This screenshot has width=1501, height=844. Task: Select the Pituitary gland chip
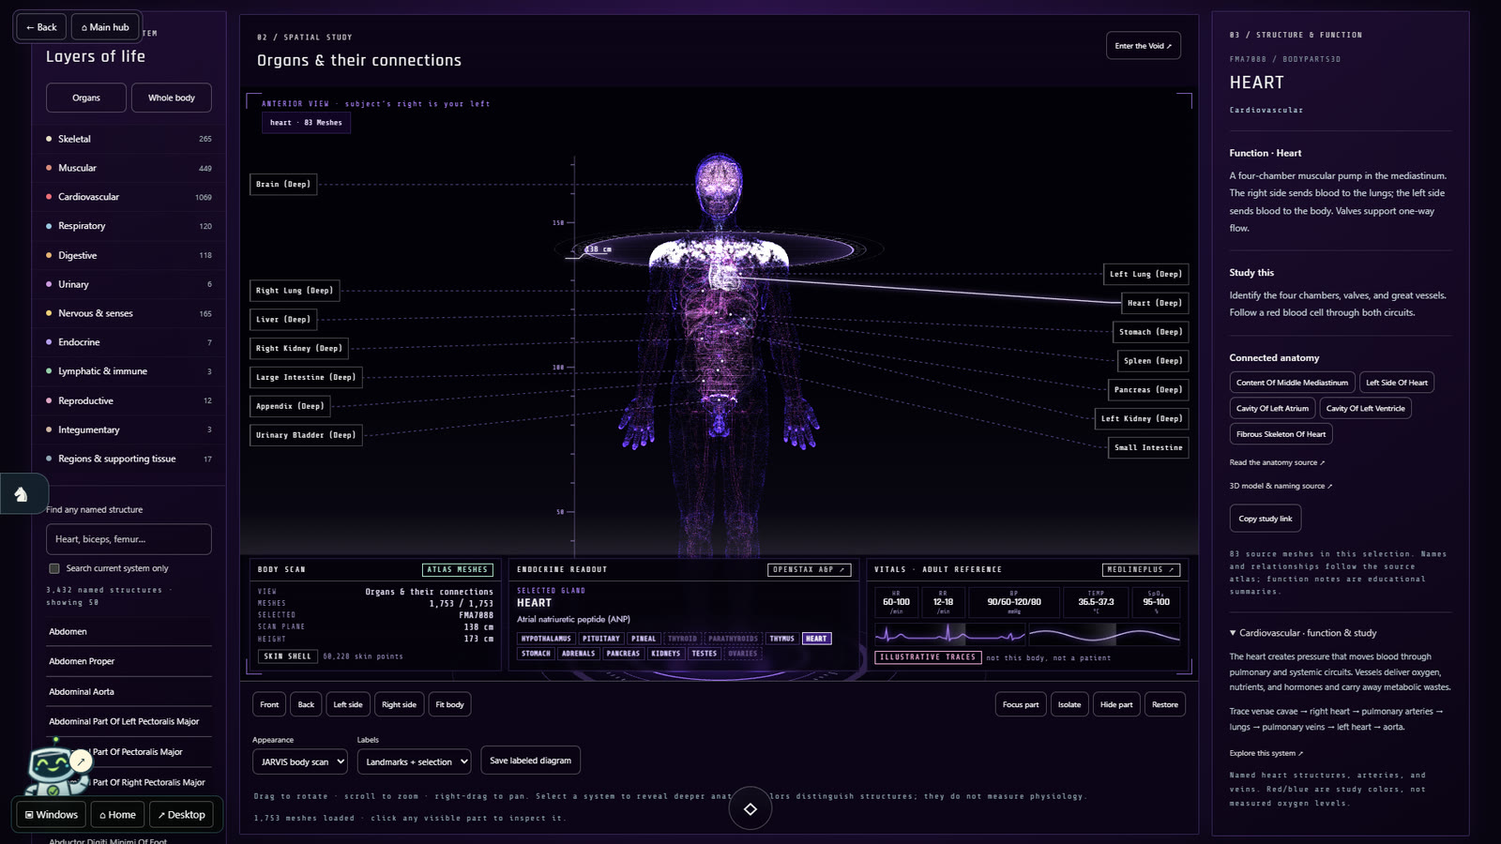[600, 639]
